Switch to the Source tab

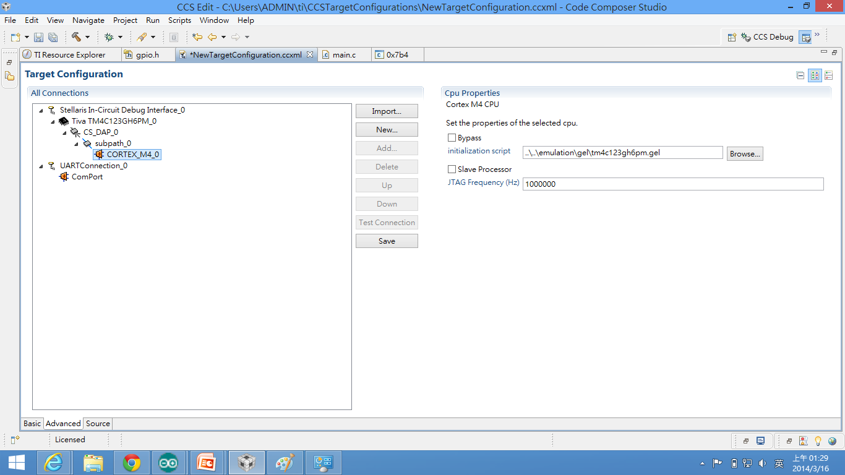(98, 424)
